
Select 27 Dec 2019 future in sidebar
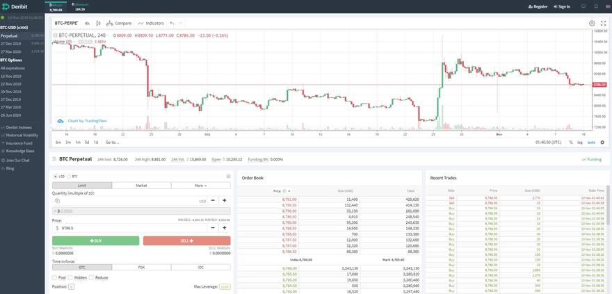point(22,44)
